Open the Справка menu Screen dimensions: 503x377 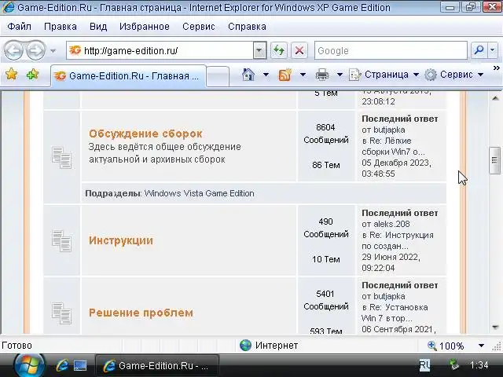click(247, 26)
